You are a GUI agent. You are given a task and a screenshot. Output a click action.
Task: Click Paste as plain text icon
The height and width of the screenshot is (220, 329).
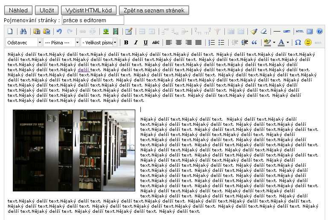point(37,32)
